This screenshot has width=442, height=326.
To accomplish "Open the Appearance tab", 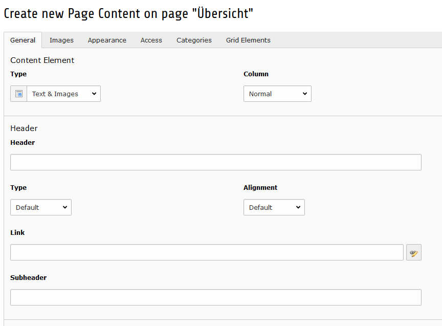I will coord(107,40).
